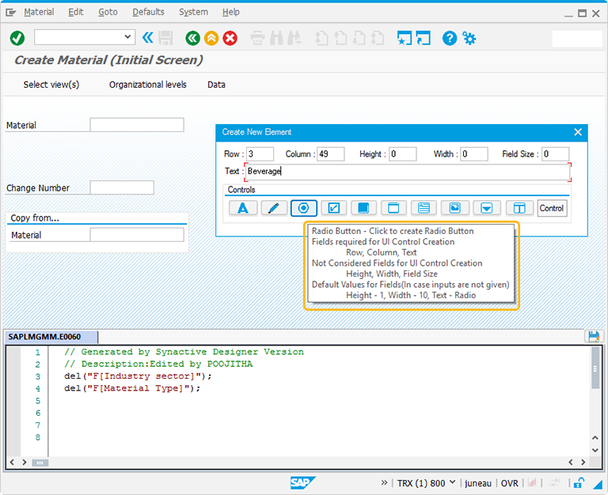Click the Field Size input
Image resolution: width=608 pixels, height=495 pixels.
click(x=556, y=153)
